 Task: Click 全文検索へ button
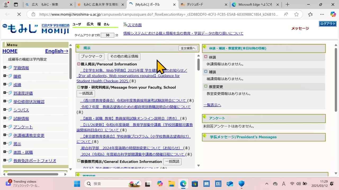[x=188, y=48]
